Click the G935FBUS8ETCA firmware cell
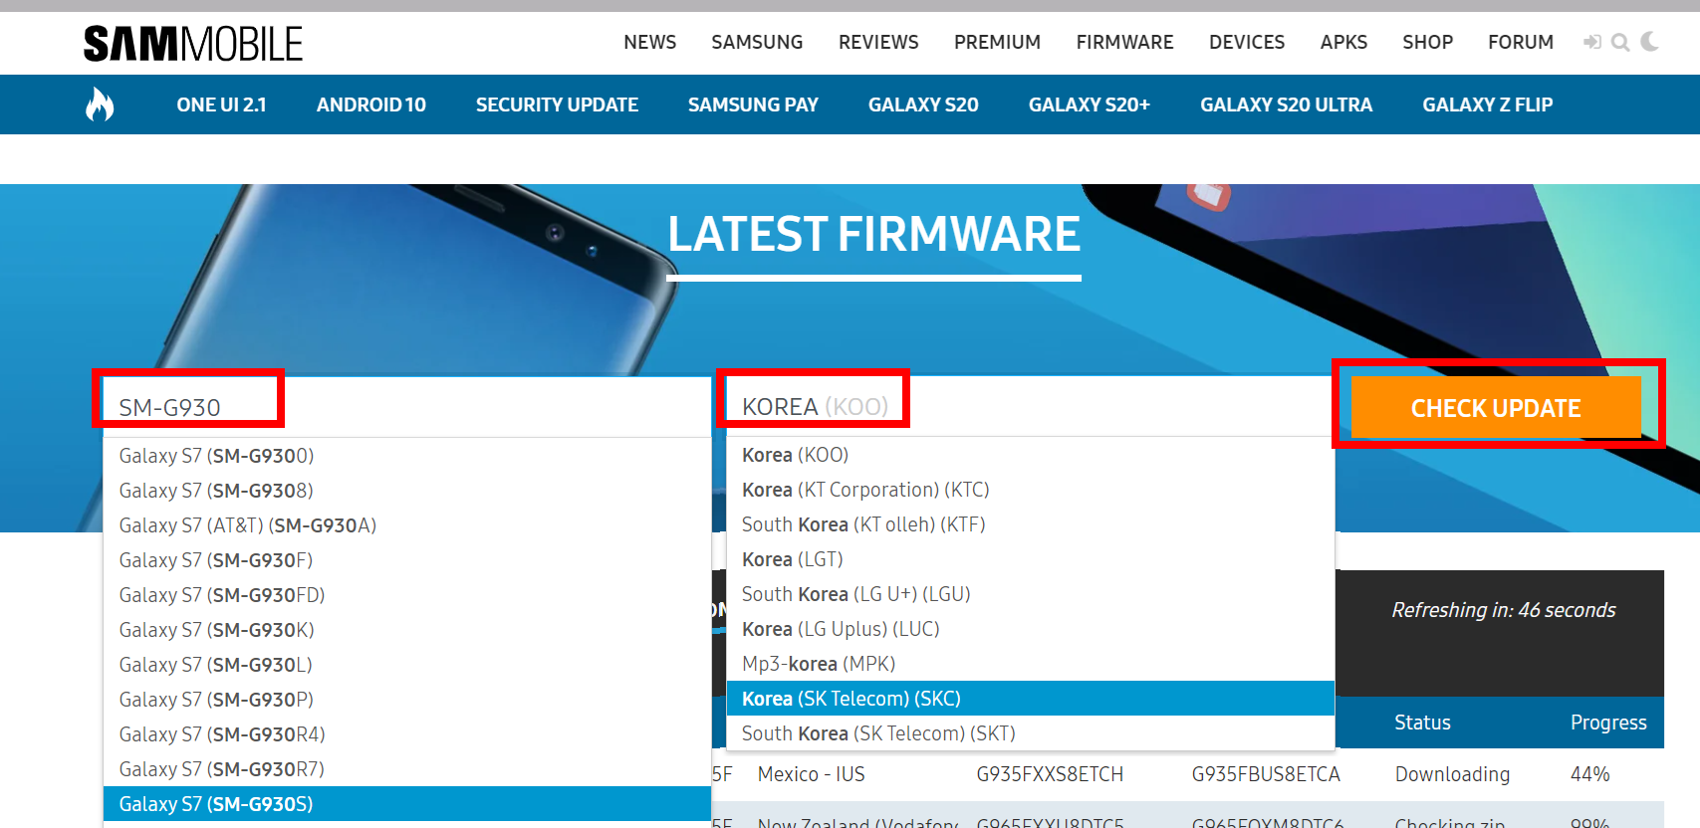The height and width of the screenshot is (828, 1700). (1266, 774)
